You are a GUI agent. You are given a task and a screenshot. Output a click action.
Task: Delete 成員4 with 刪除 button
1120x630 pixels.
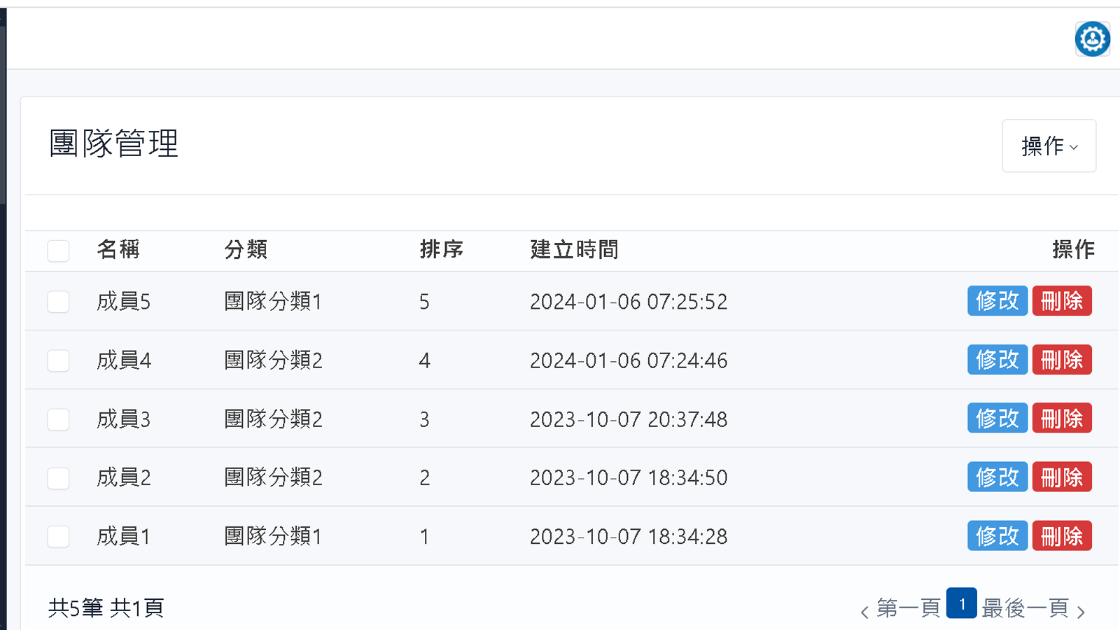(x=1062, y=360)
